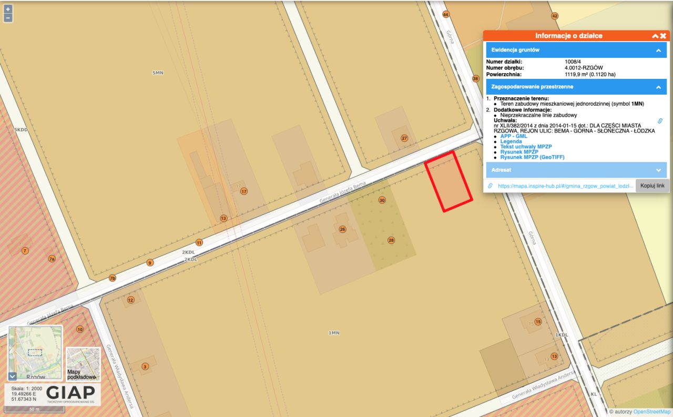Select address marker number 38
Screen dimensions: 673x417
click(x=476, y=79)
